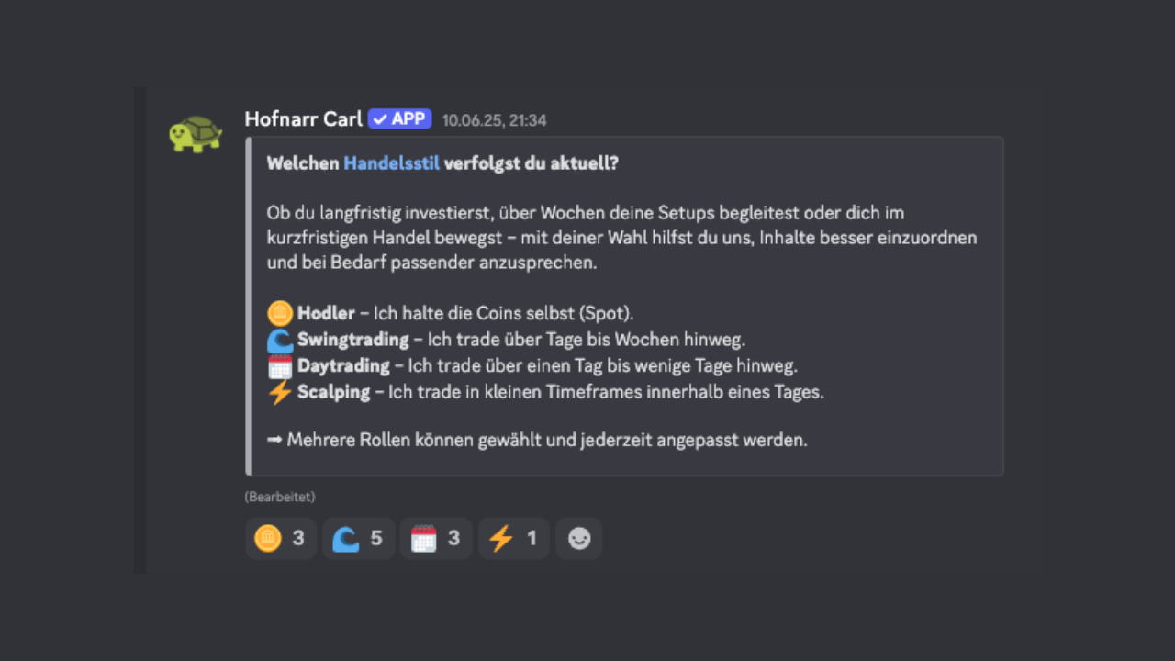1175x661 pixels.
Task: Toggle the coin reaction for Hodler
Action: click(281, 538)
